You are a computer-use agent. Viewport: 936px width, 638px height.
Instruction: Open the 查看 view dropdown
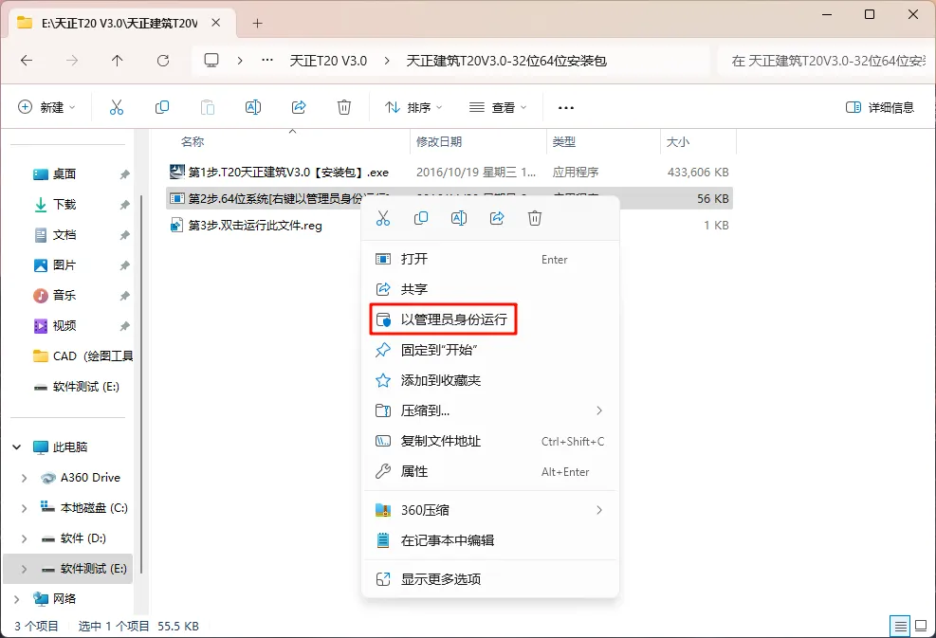(x=498, y=107)
